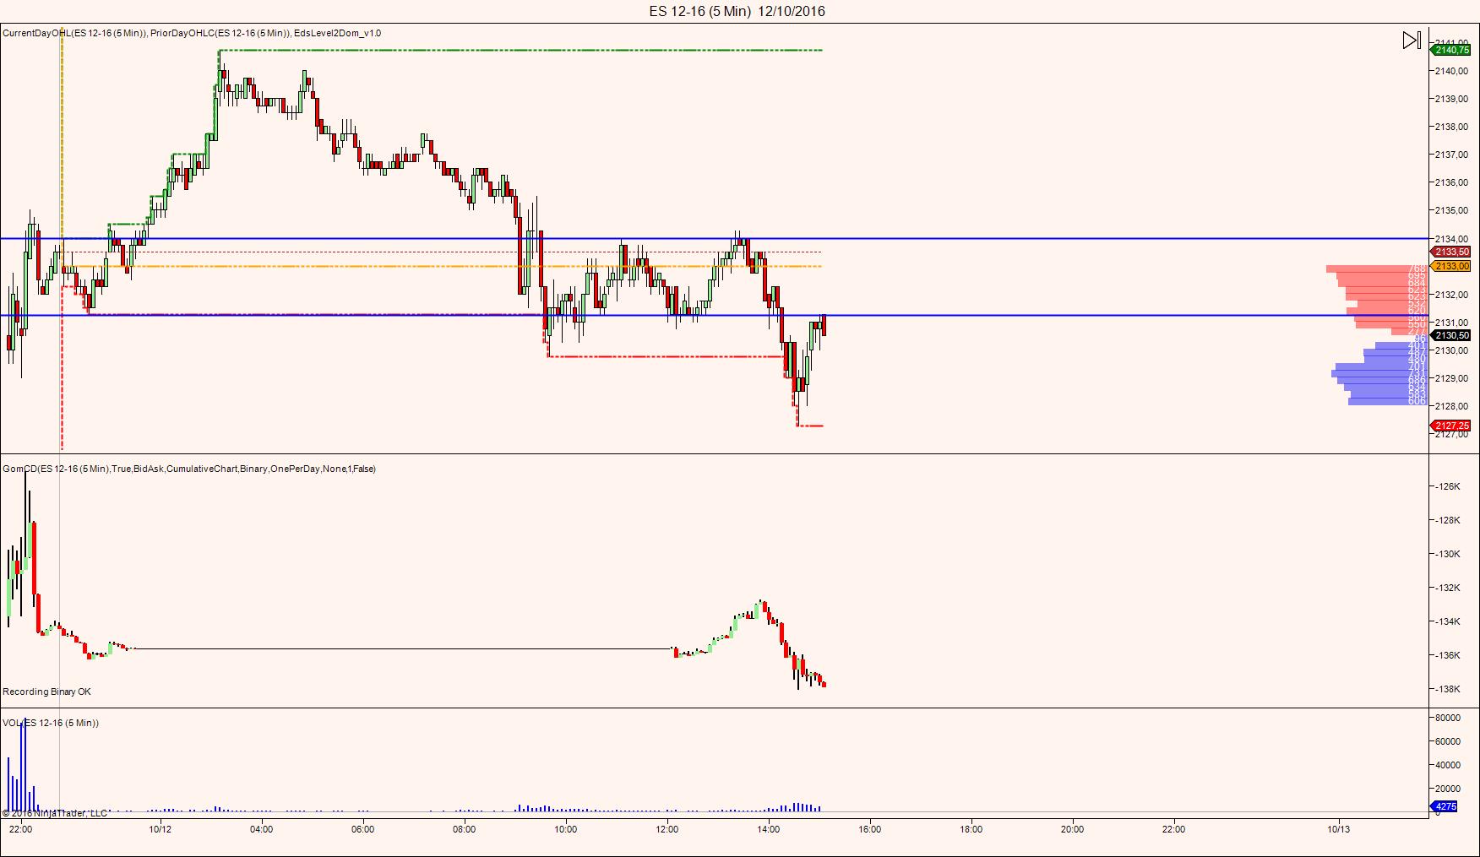1480x857 pixels.
Task: Click the 2138,00 price axis label
Action: [x=1451, y=127]
